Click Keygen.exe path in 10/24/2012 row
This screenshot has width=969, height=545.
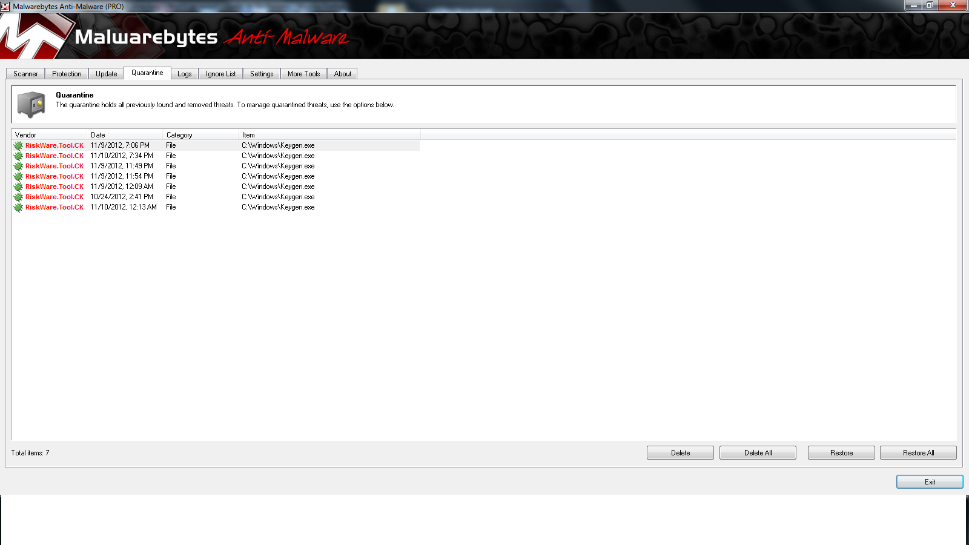(x=278, y=197)
